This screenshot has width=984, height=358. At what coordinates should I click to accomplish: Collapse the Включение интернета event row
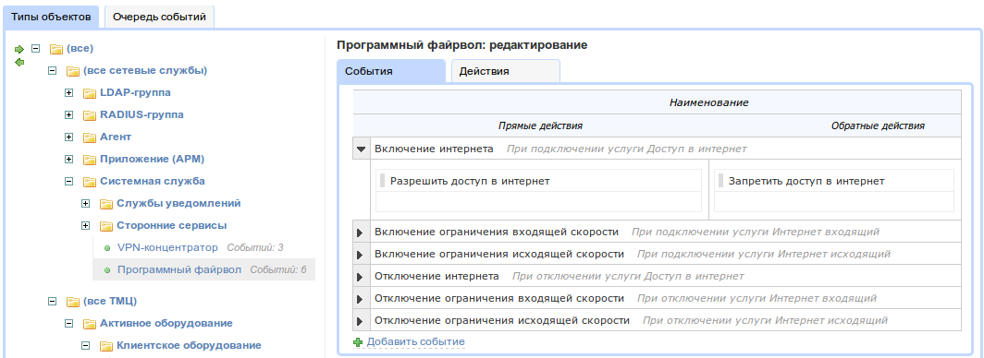[x=361, y=149]
